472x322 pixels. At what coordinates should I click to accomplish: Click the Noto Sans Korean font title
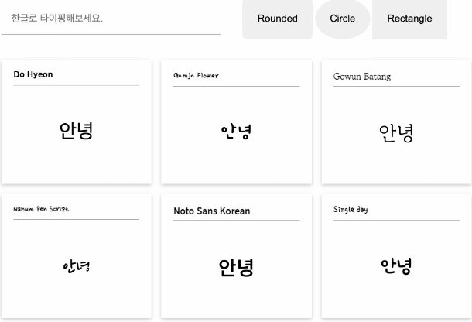[211, 211]
